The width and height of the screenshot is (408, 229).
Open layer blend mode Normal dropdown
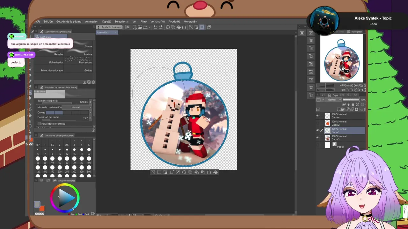coord(333,100)
